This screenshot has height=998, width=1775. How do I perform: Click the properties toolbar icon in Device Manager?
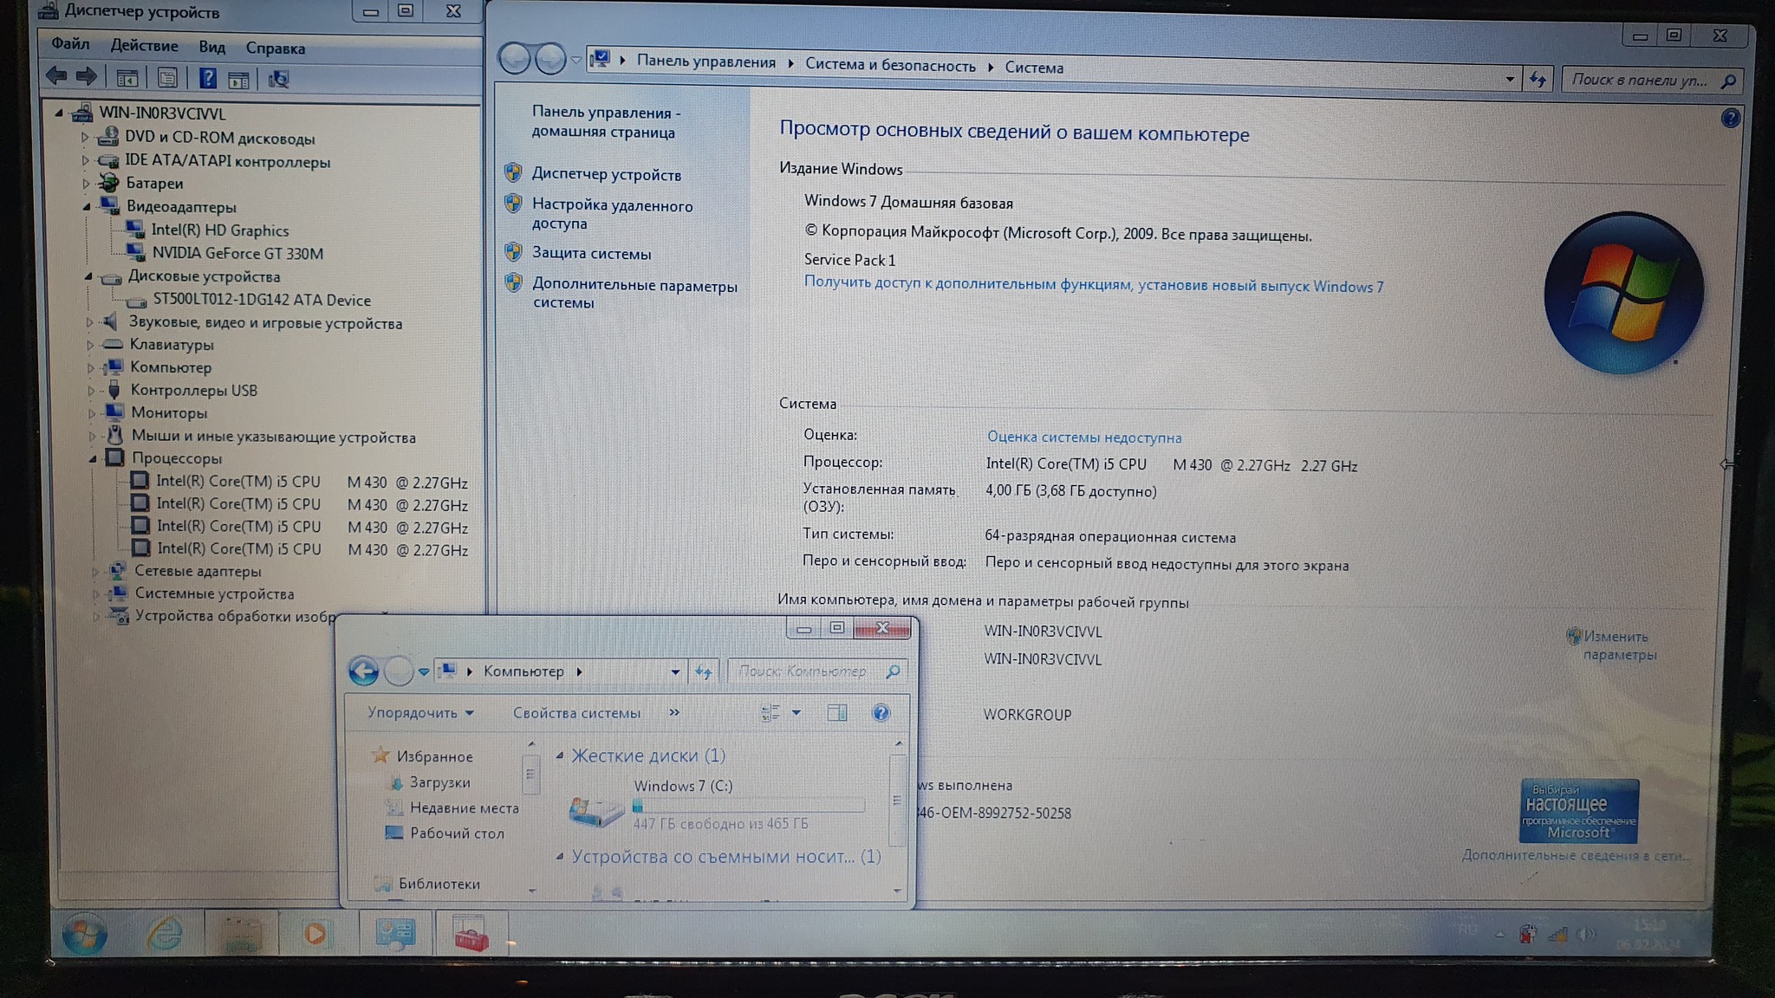click(x=167, y=79)
